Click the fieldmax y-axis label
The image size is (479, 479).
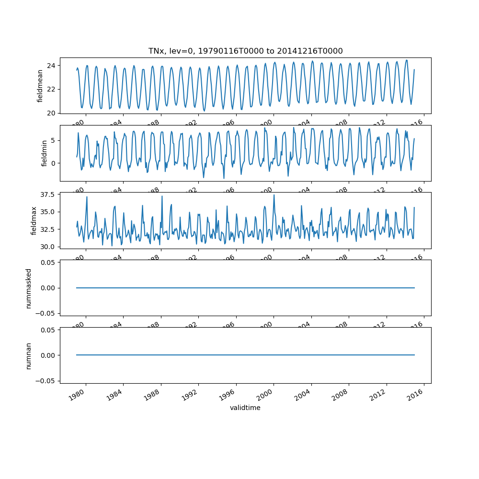tap(34, 221)
